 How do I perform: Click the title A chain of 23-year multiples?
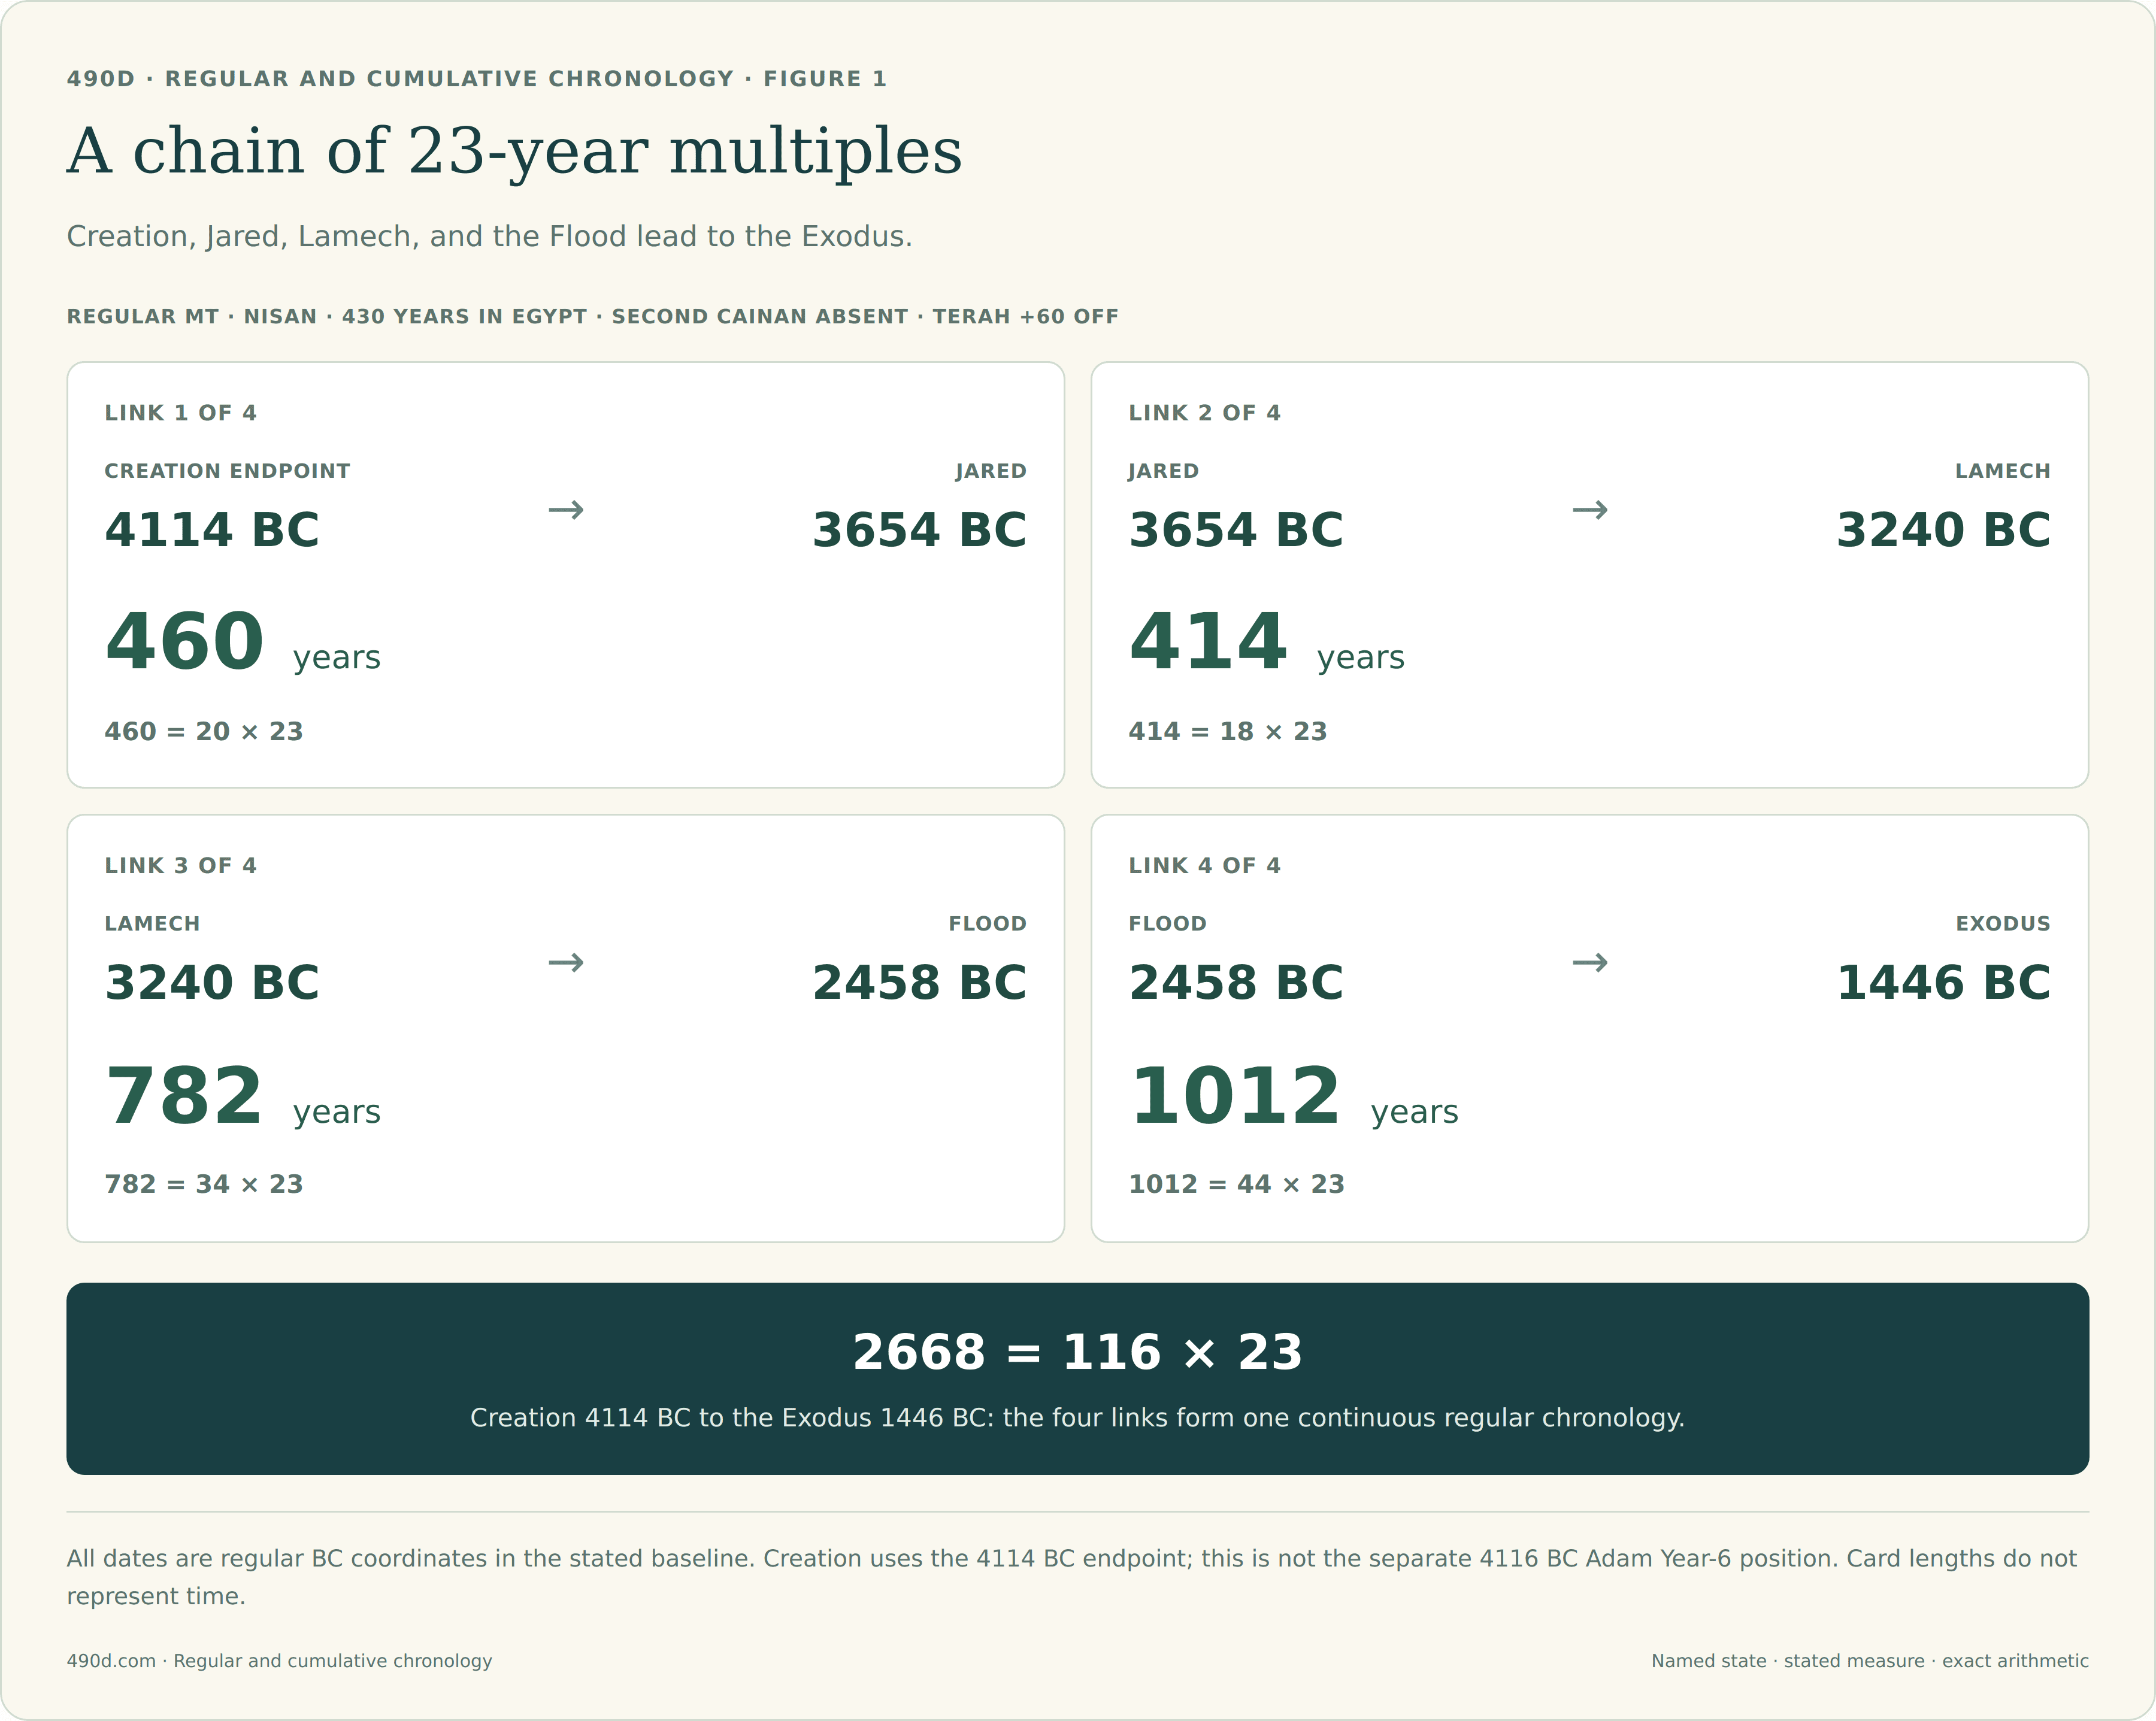[x=515, y=152]
